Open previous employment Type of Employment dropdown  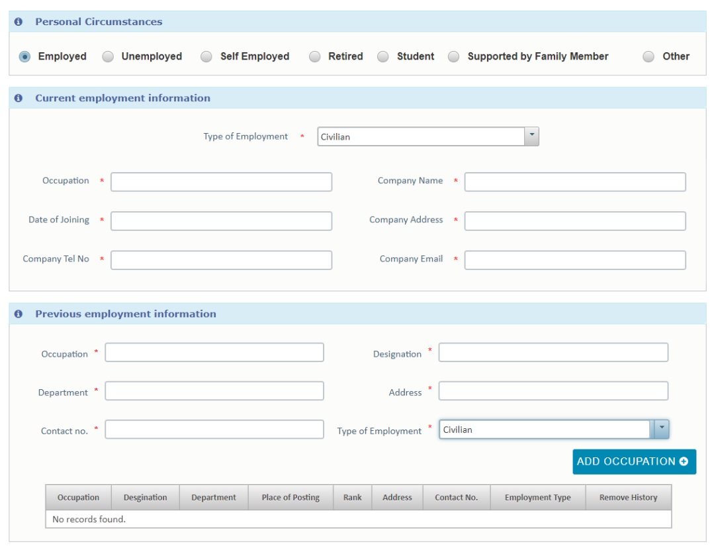click(554, 430)
